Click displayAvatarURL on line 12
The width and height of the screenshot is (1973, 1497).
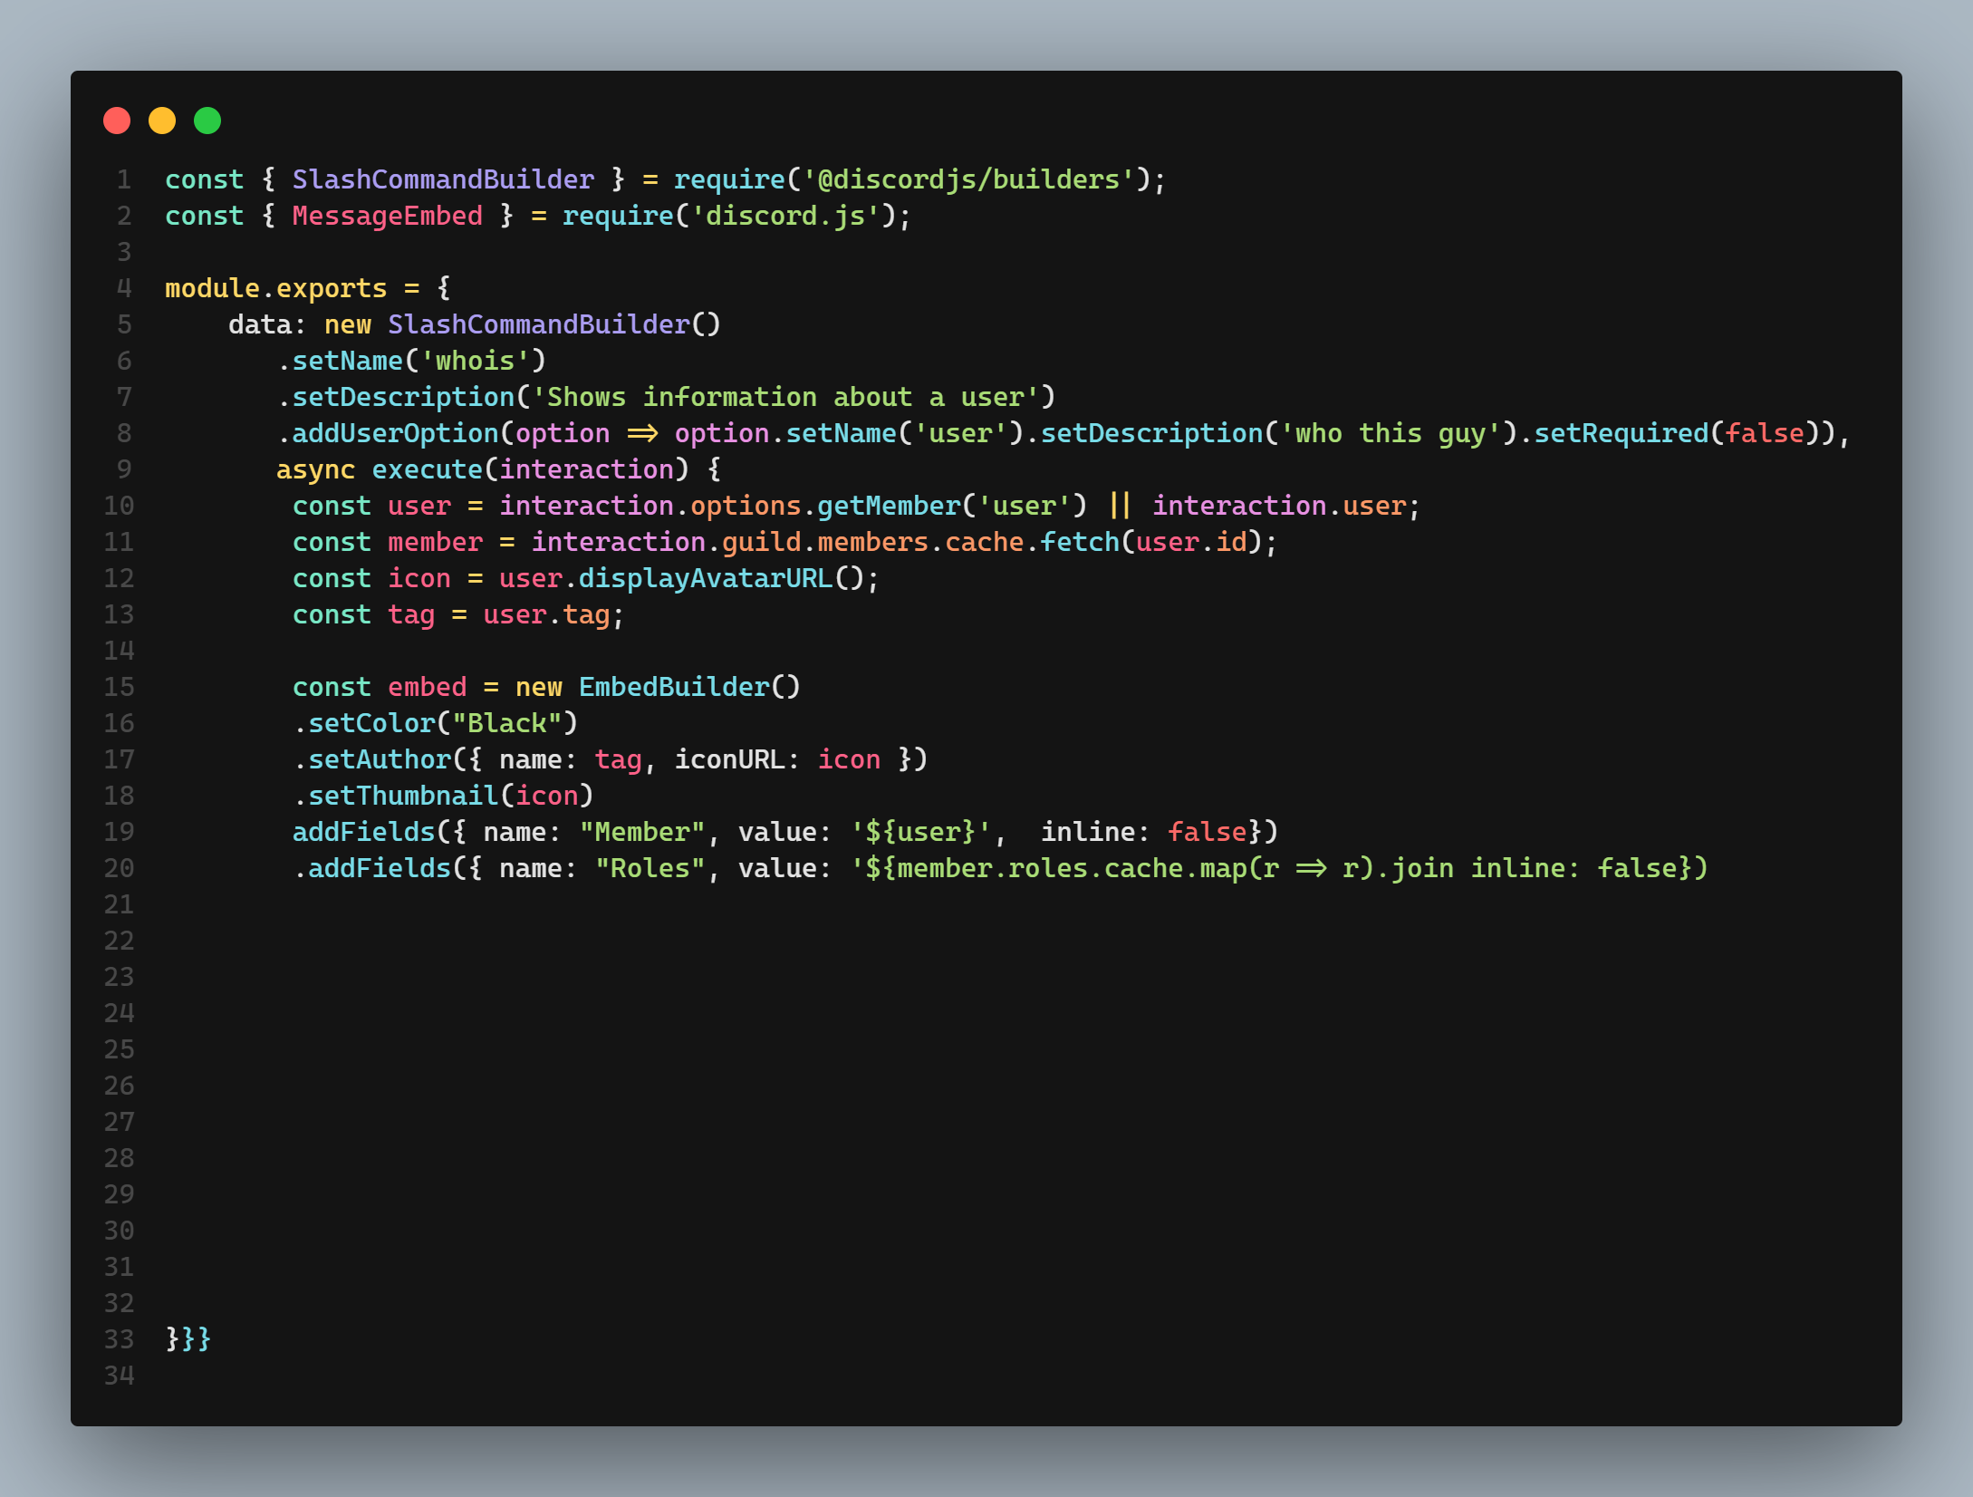pos(706,578)
